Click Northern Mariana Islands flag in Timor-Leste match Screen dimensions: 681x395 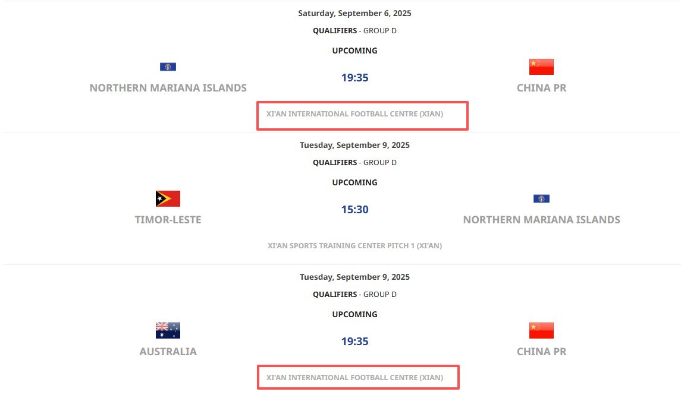point(541,198)
